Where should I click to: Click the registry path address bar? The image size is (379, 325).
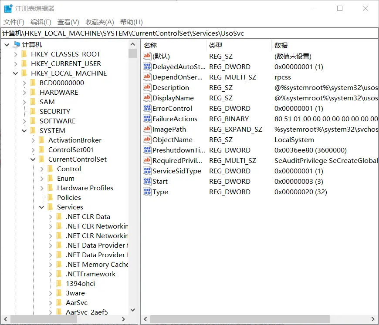tap(189, 33)
